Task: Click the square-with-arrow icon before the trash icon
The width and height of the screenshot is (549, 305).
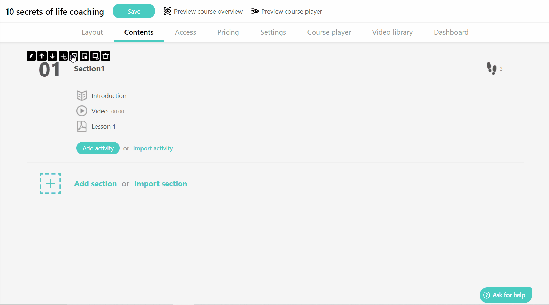Action: pyautogui.click(x=95, y=56)
